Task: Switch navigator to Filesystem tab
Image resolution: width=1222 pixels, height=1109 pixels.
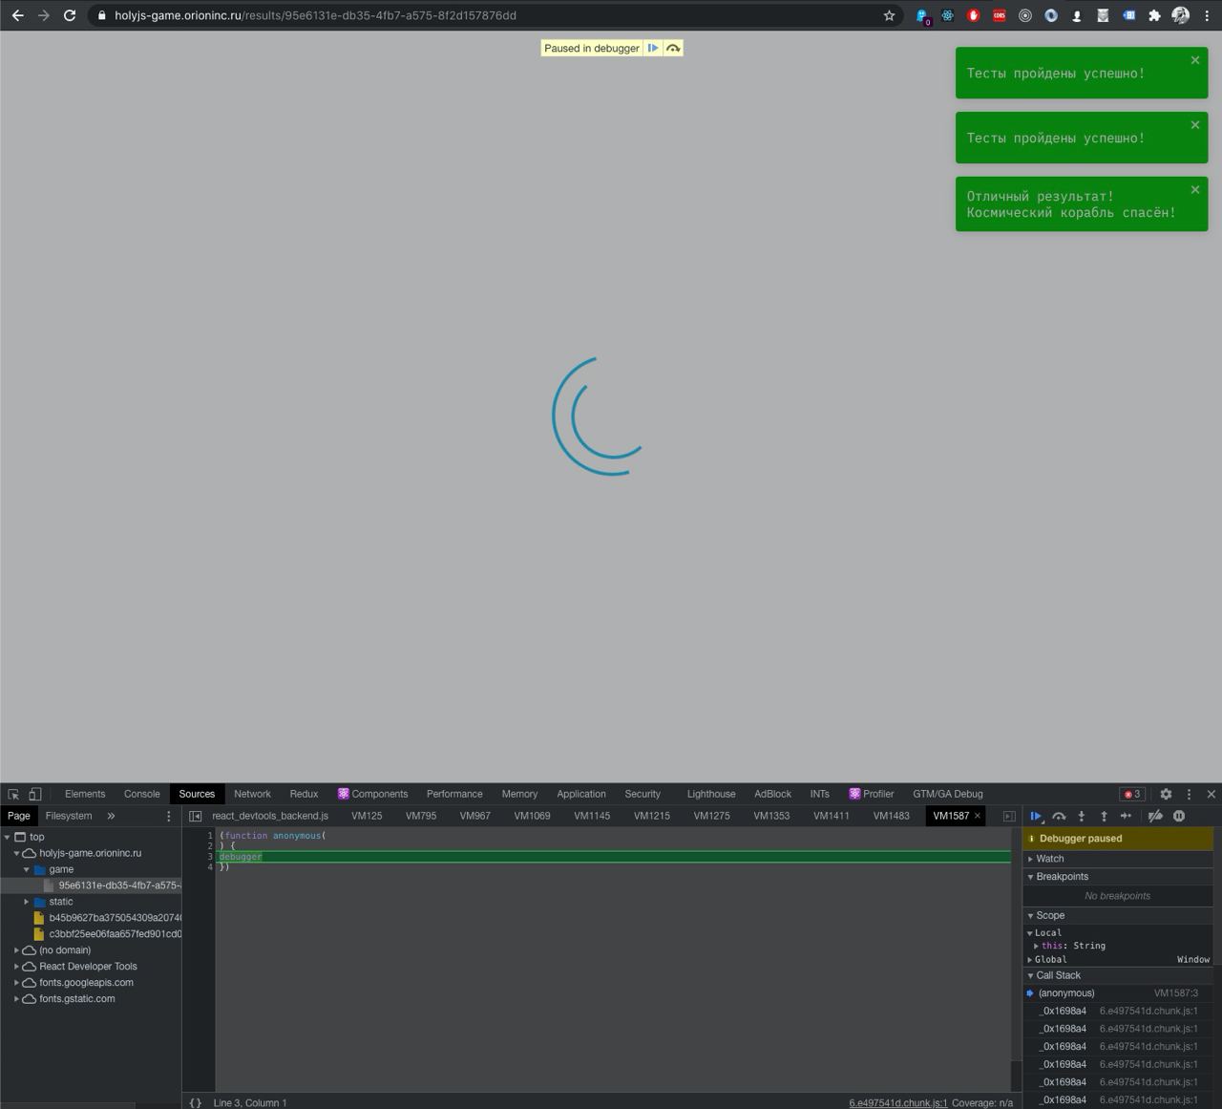Action: click(x=69, y=816)
